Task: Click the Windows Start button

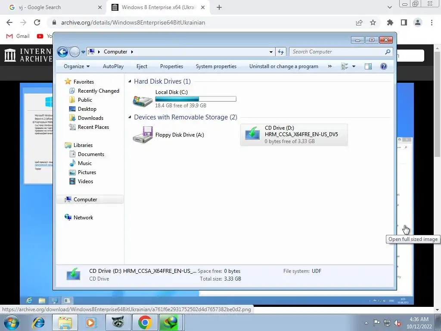Action: click(12, 322)
